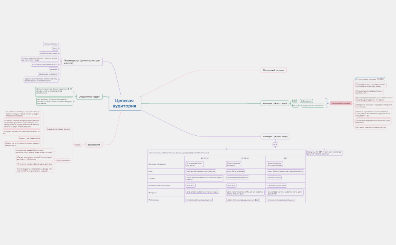This screenshot has height=245, width=396.
Task: Select the «Возражения» node
Action: [x=94, y=144]
